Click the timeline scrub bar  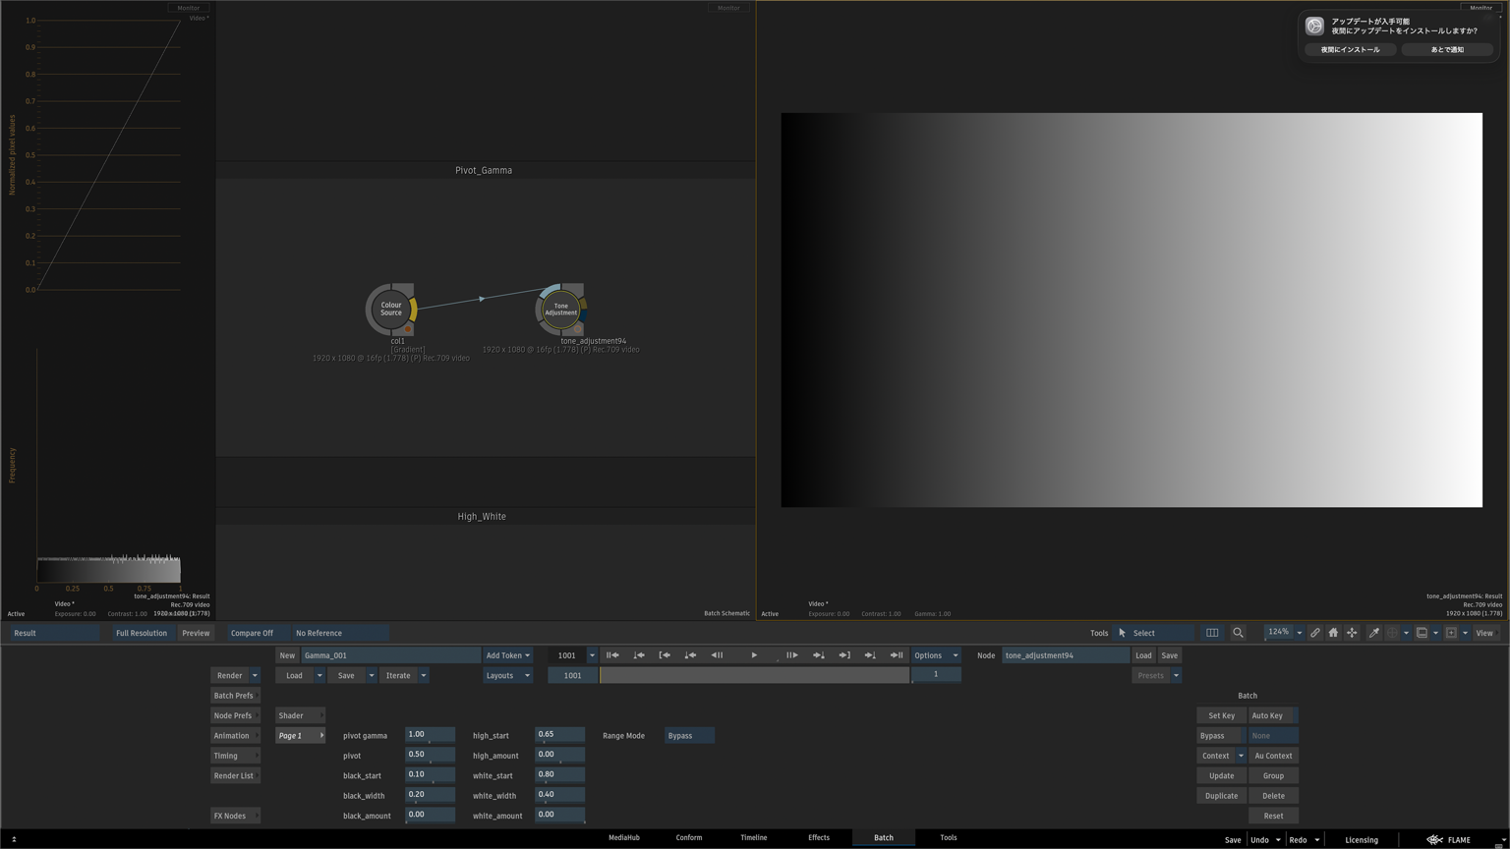click(x=755, y=675)
